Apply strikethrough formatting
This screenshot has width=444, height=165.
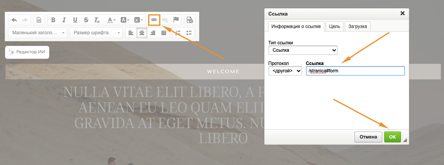(86, 20)
